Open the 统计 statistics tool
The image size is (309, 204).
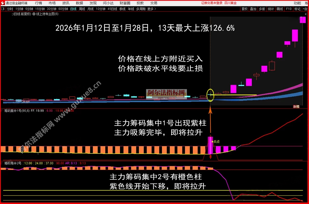pyautogui.click(x=271, y=9)
